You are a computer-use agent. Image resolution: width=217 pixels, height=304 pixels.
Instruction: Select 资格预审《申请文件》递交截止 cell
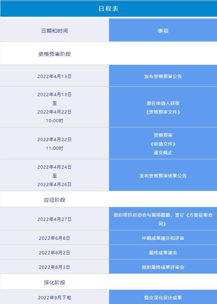click(163, 143)
